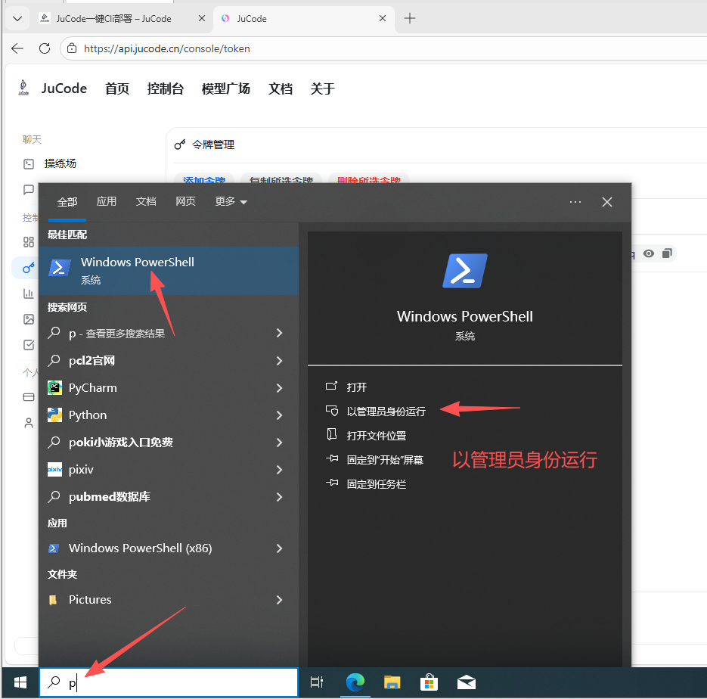Click the Task View taskbar icon
The height and width of the screenshot is (699, 707).
tap(317, 682)
